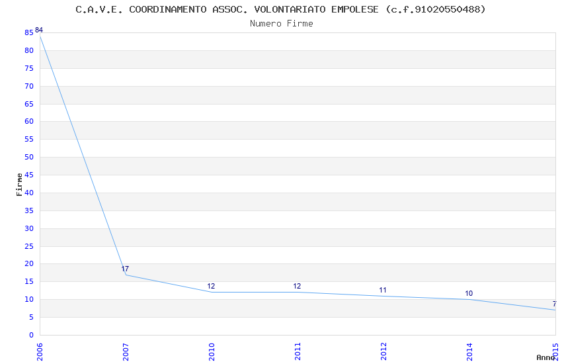Click the data label '17' at 2007
Screen dimensions: 562x364
pyautogui.click(x=125, y=269)
